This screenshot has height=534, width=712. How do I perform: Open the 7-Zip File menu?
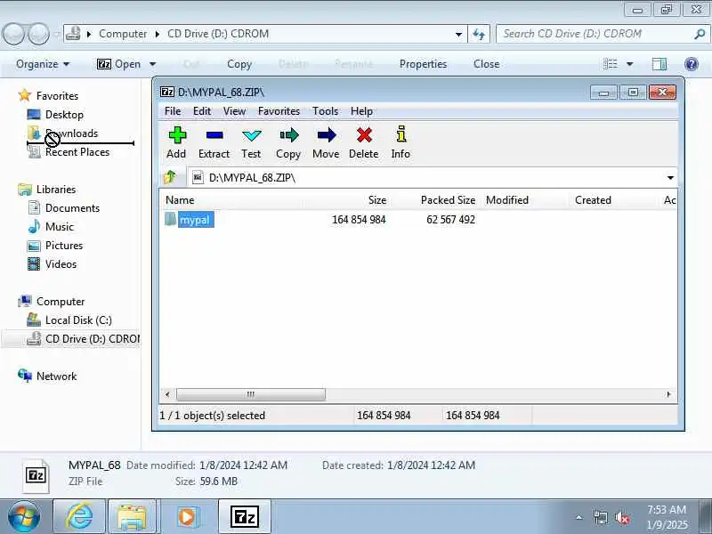(x=173, y=110)
